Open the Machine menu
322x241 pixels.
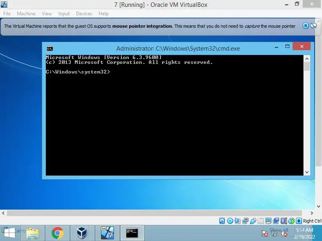(x=26, y=14)
